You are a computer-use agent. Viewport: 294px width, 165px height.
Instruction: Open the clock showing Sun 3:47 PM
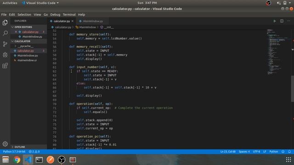coord(147,3)
